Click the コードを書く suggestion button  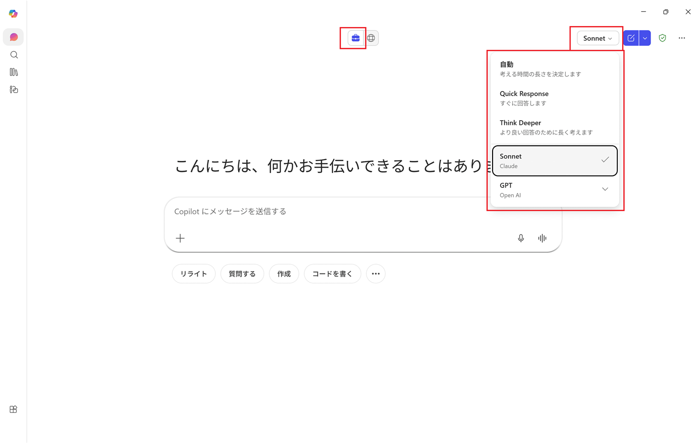point(333,274)
